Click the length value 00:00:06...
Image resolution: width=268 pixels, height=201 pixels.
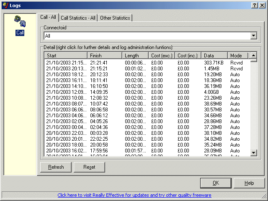[x=135, y=63]
